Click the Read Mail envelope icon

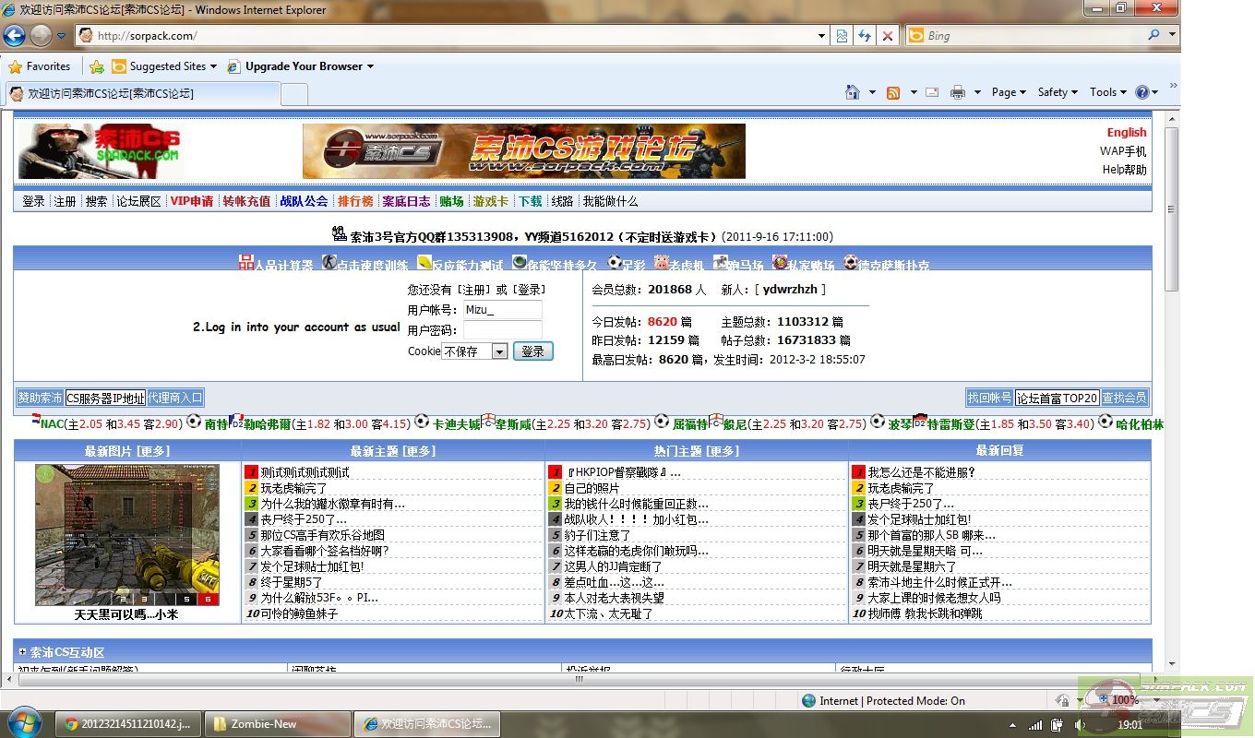932,92
